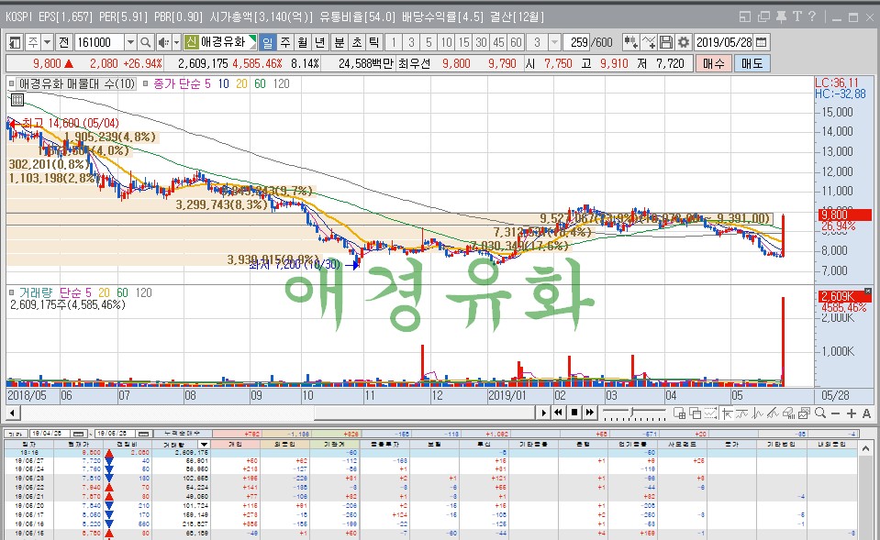Open chart settings gear icon

(x=683, y=42)
